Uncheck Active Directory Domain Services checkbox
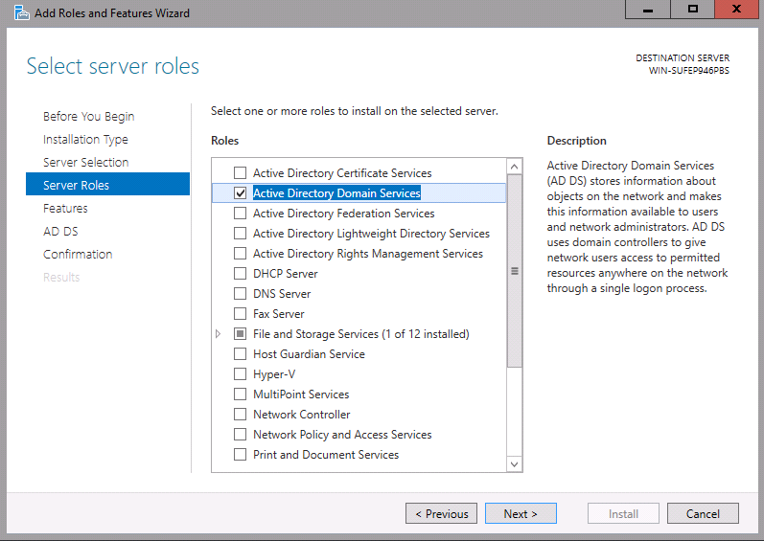This screenshot has height=541, width=764. point(240,193)
